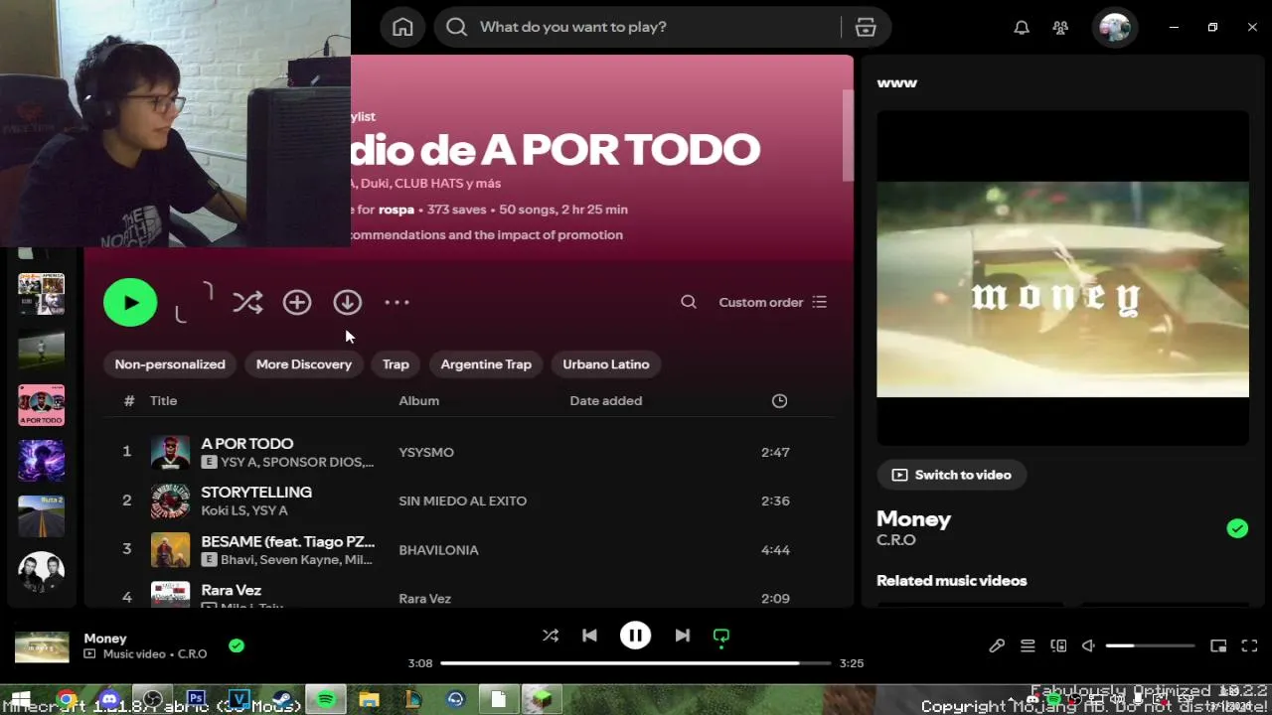Toggle liked check in now playing bar
Viewport: 1272px width, 715px height.
tap(237, 645)
